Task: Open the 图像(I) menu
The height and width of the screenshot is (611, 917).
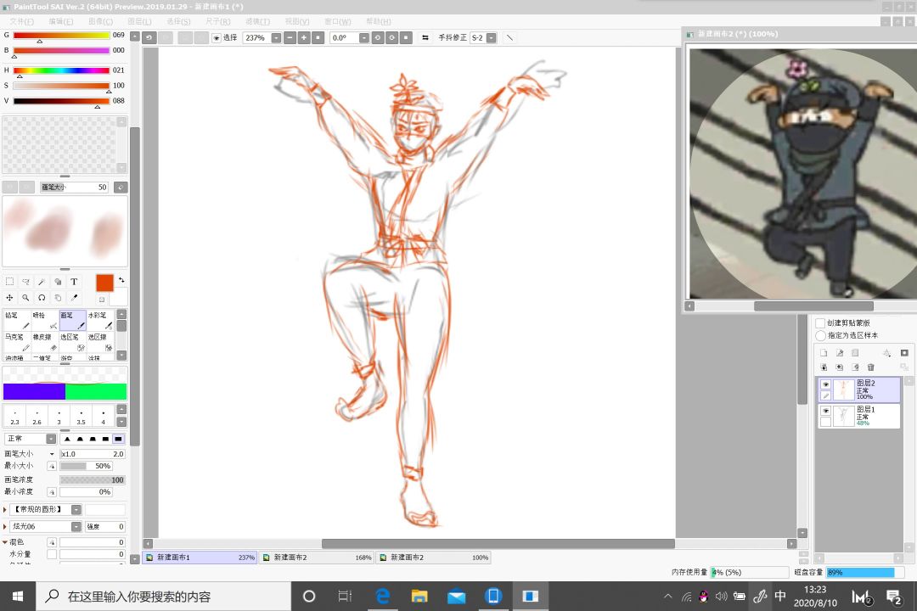Action: pyautogui.click(x=100, y=21)
